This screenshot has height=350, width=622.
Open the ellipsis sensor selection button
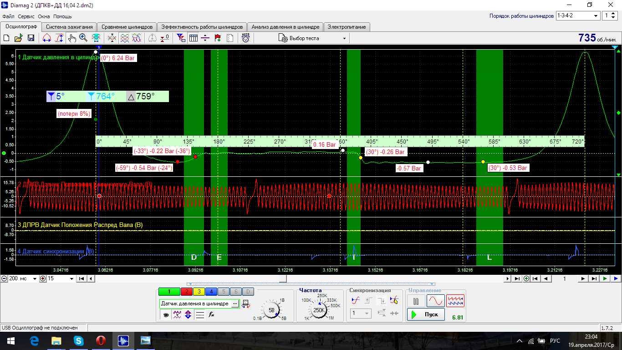(235, 304)
